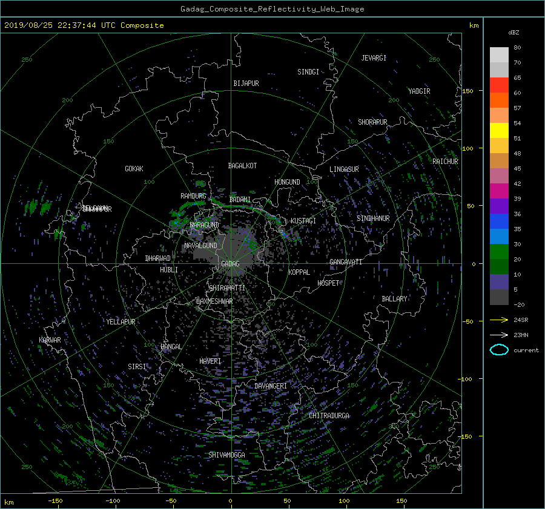Click the dBZ legend heading

(514, 33)
